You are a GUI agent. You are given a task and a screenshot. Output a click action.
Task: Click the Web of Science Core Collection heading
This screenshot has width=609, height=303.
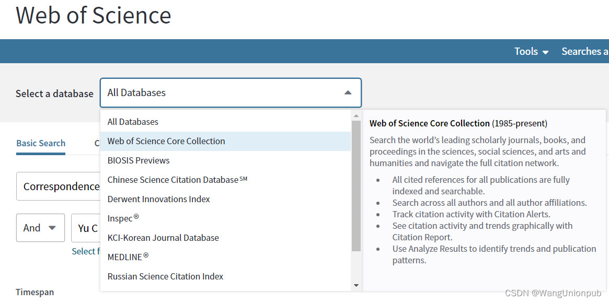[430, 123]
